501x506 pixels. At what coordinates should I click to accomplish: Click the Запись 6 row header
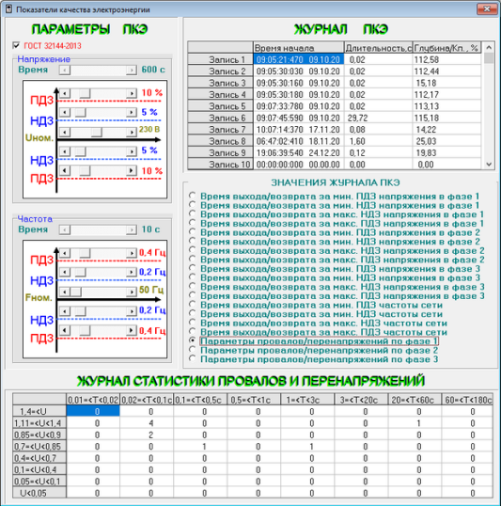(x=220, y=118)
